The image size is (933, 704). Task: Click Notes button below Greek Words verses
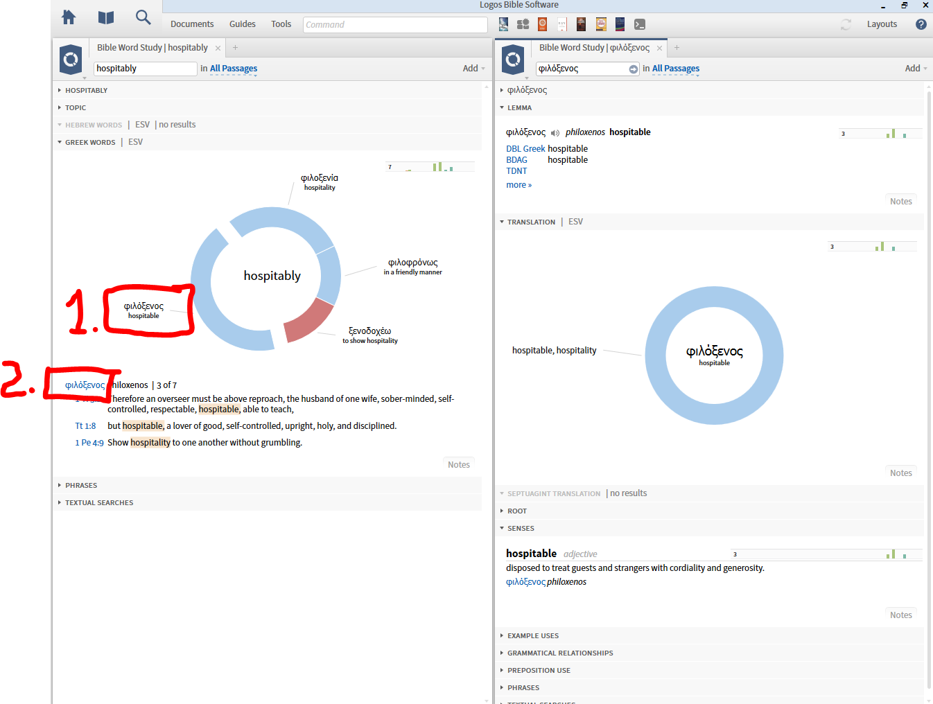[x=459, y=465]
